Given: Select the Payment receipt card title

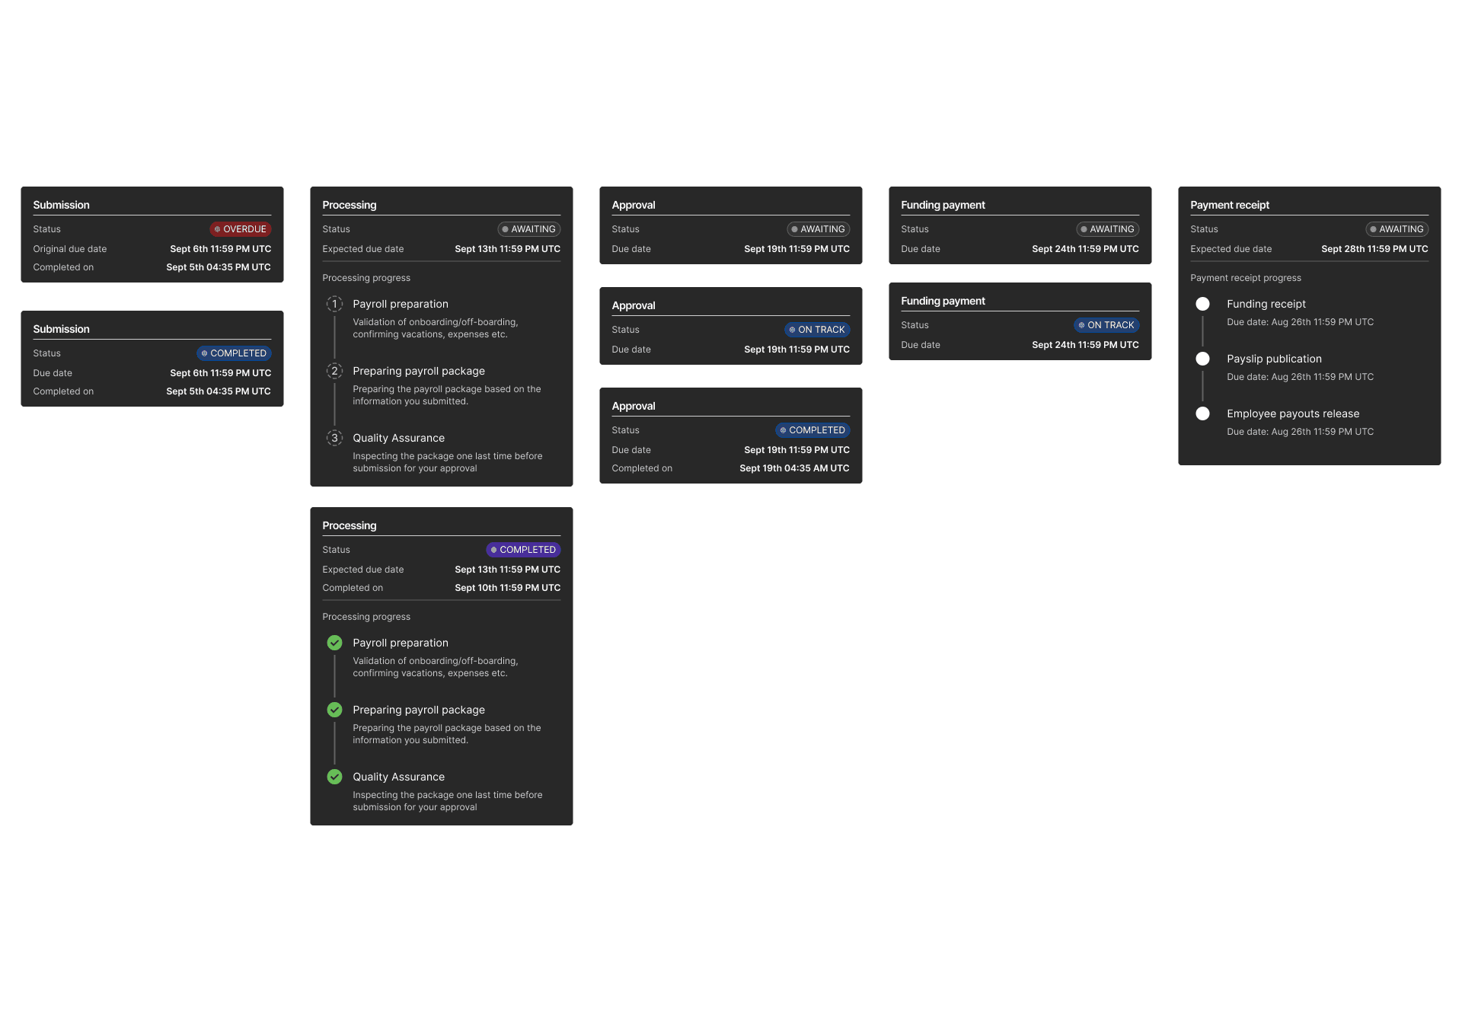Looking at the screenshot, I should coord(1230,204).
